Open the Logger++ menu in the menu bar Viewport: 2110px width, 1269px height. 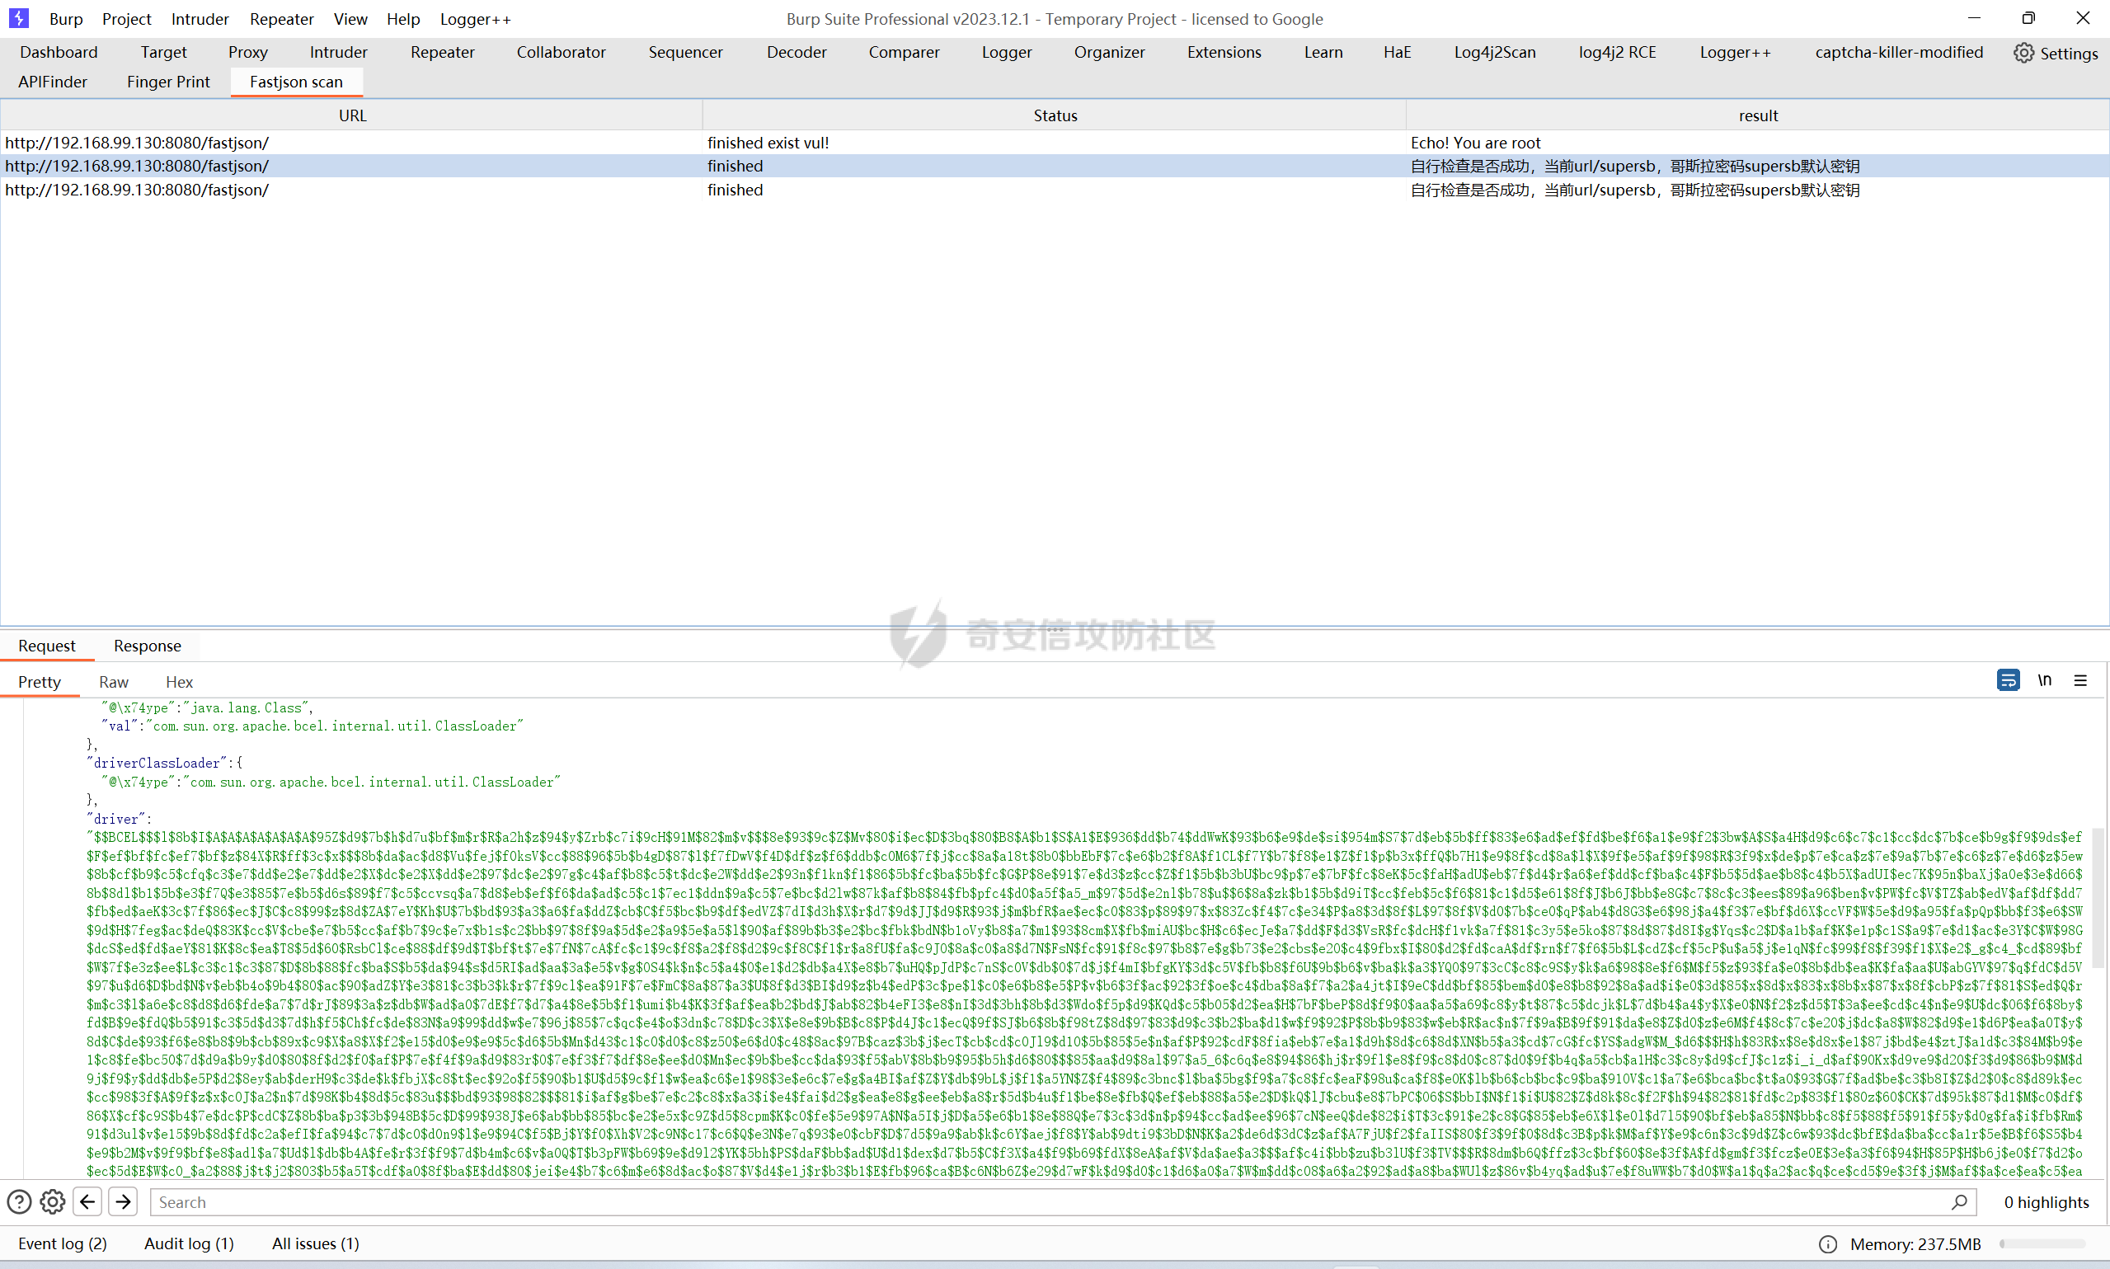[x=476, y=19]
